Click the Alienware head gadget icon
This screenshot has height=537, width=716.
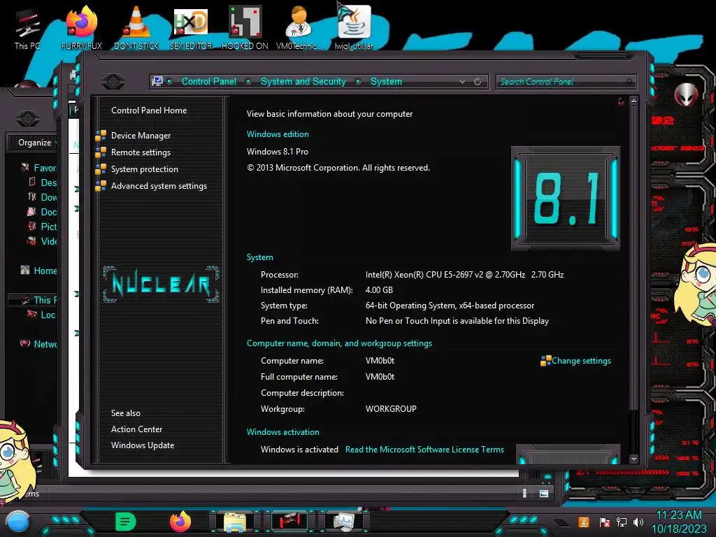click(686, 95)
